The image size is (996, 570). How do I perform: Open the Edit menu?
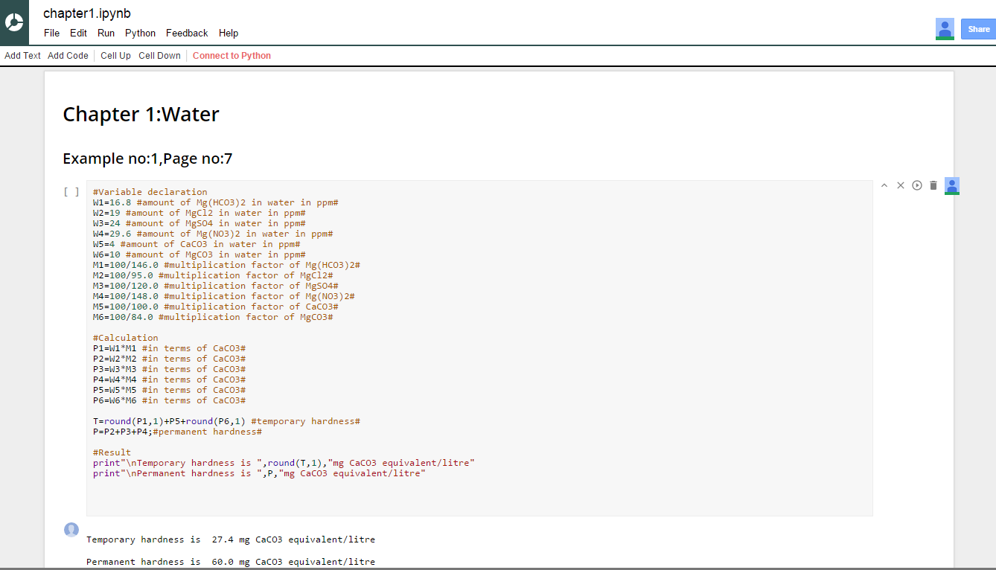coord(78,33)
